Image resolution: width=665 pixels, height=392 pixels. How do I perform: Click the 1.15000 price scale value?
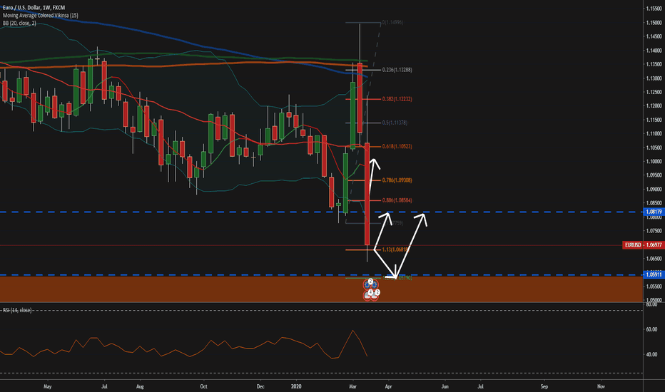pyautogui.click(x=654, y=23)
